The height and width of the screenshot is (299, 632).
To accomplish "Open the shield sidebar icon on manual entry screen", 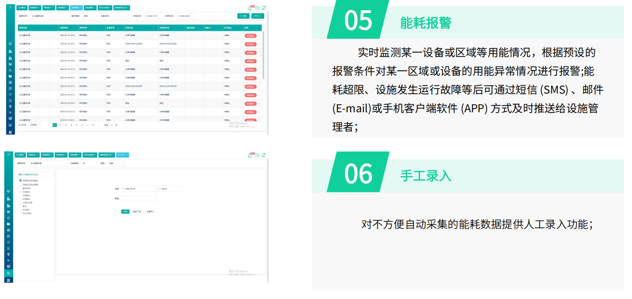I will [8, 242].
